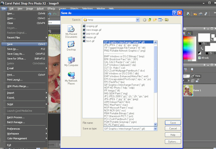Open the Views menu icon
This screenshot has height=149, width=216.
click(x=160, y=20)
